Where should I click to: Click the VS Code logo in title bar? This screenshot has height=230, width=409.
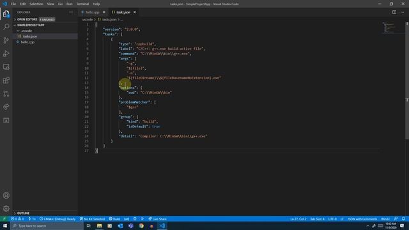pyautogui.click(x=4, y=4)
